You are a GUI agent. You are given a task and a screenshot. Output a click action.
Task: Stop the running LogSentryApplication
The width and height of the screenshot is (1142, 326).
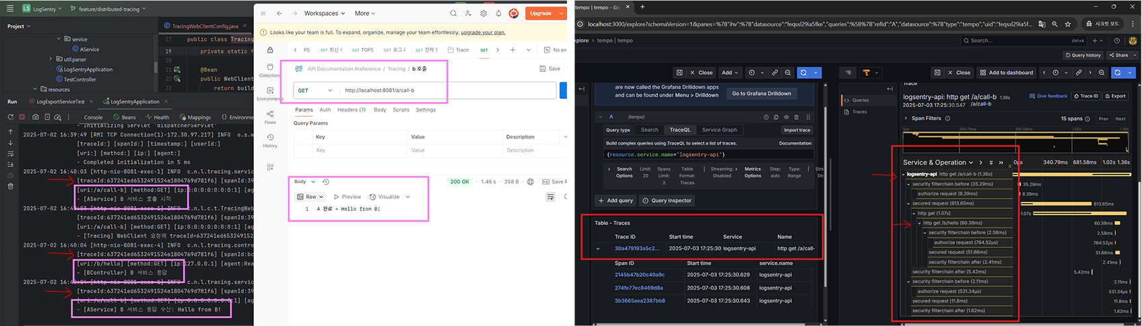click(22, 117)
